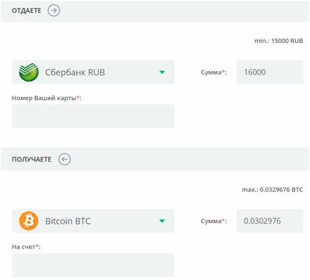Focus the amount field containing 16000
Viewport: 310px width, 280px height.
pos(269,72)
